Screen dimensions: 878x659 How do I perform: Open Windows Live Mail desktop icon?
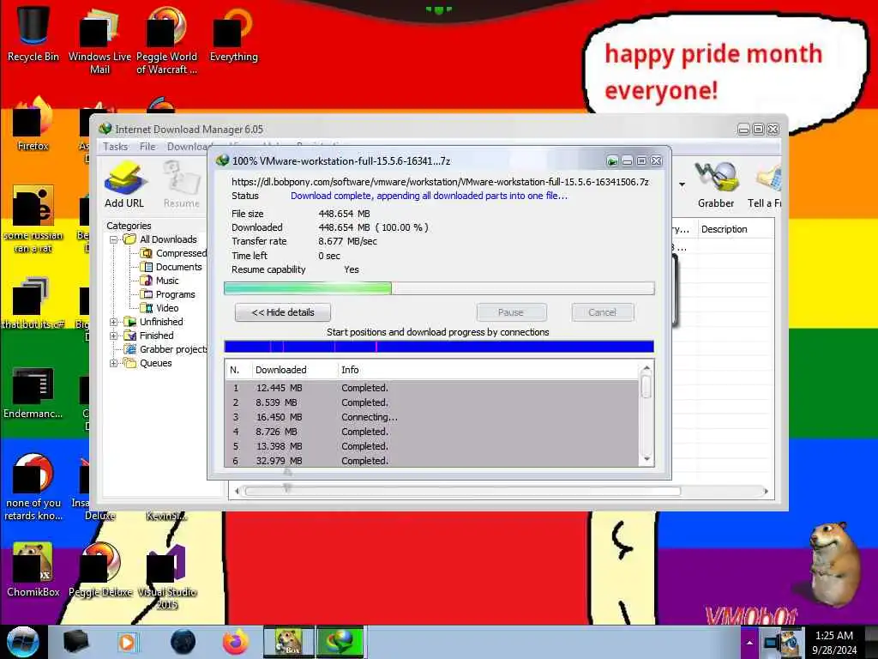(x=99, y=40)
